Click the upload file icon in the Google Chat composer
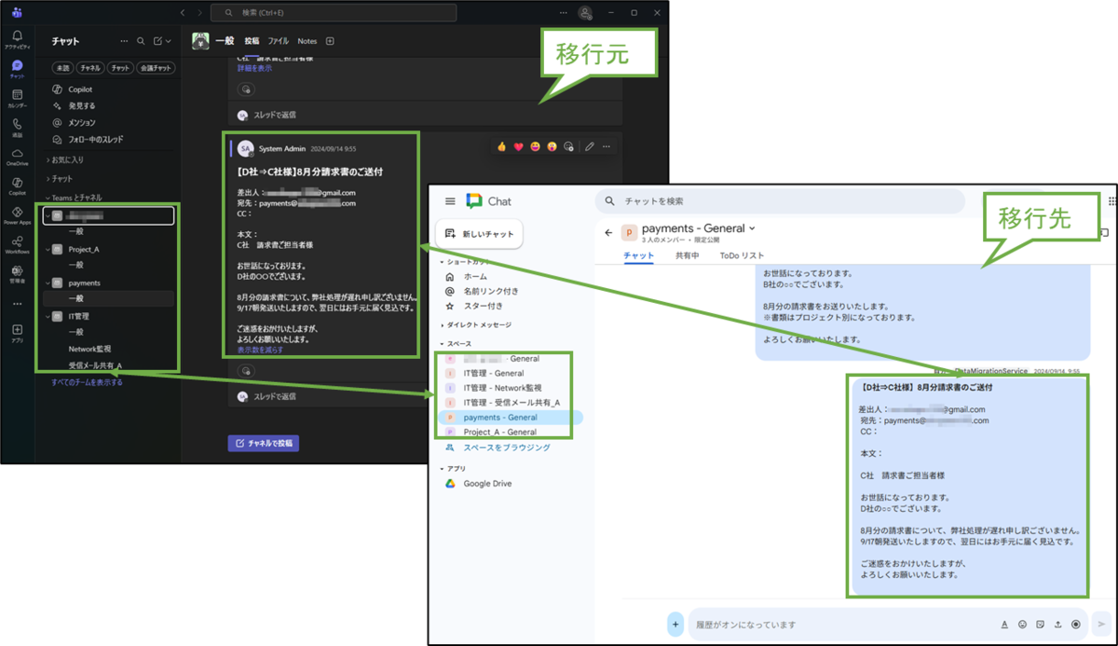The image size is (1118, 646). (1058, 624)
